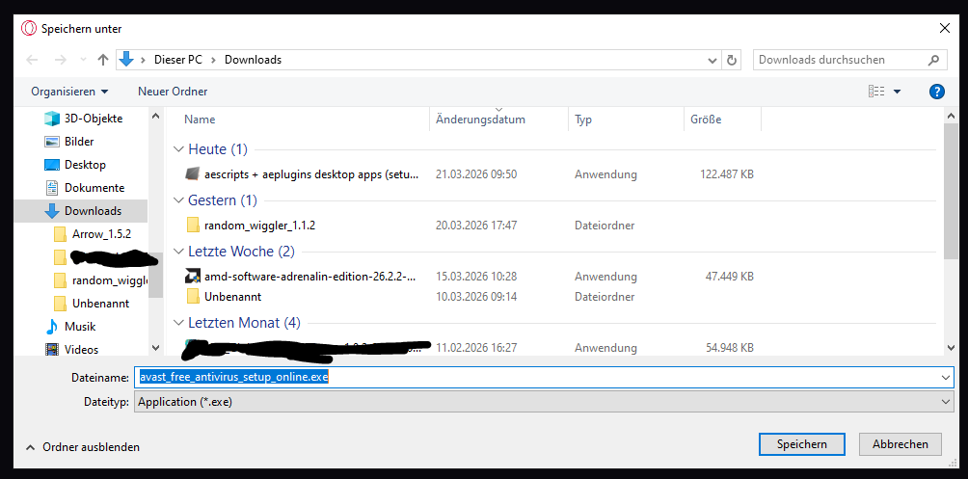Open recent locations dropdown arrow
This screenshot has width=968, height=479.
click(83, 61)
